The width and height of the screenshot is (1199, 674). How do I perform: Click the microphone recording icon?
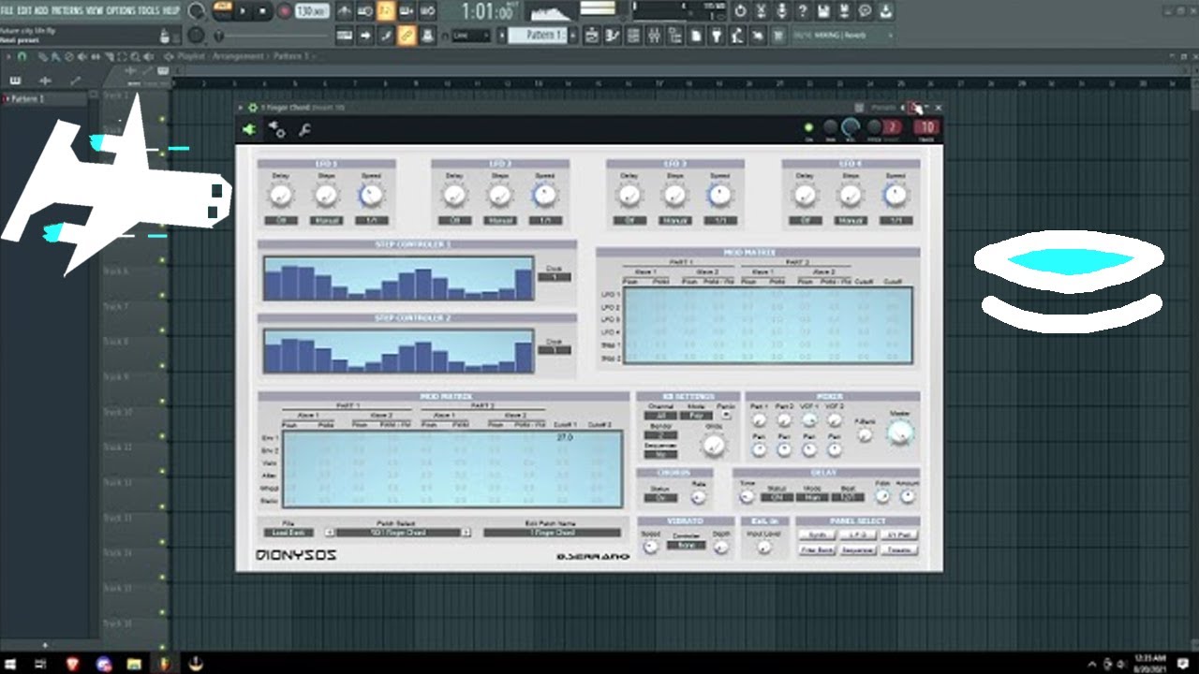tap(782, 12)
